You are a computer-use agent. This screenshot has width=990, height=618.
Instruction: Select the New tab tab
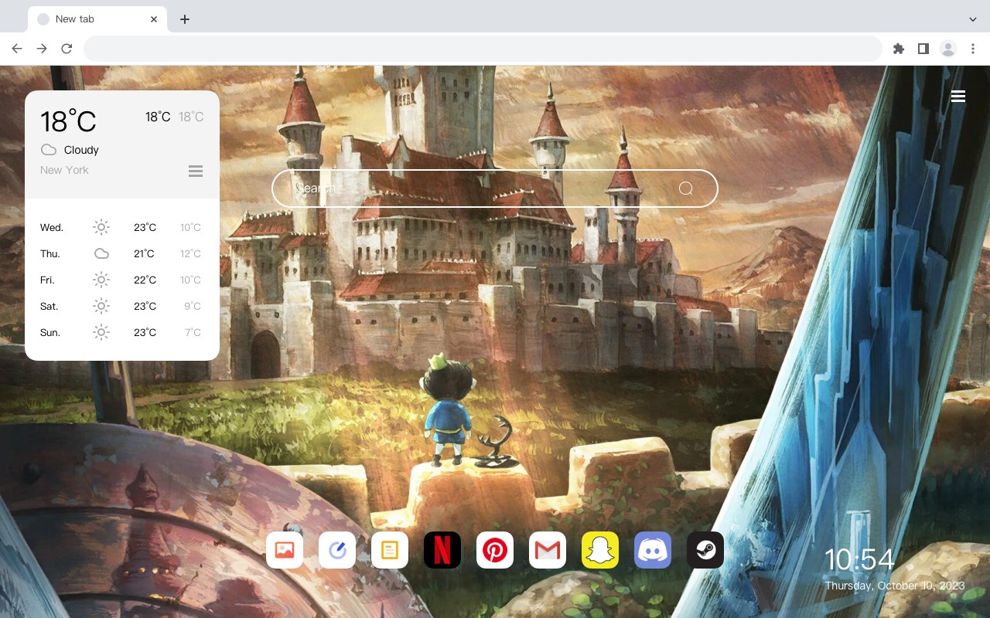97,19
